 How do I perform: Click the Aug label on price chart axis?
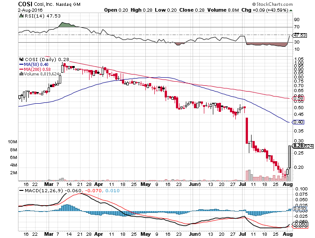288,184
